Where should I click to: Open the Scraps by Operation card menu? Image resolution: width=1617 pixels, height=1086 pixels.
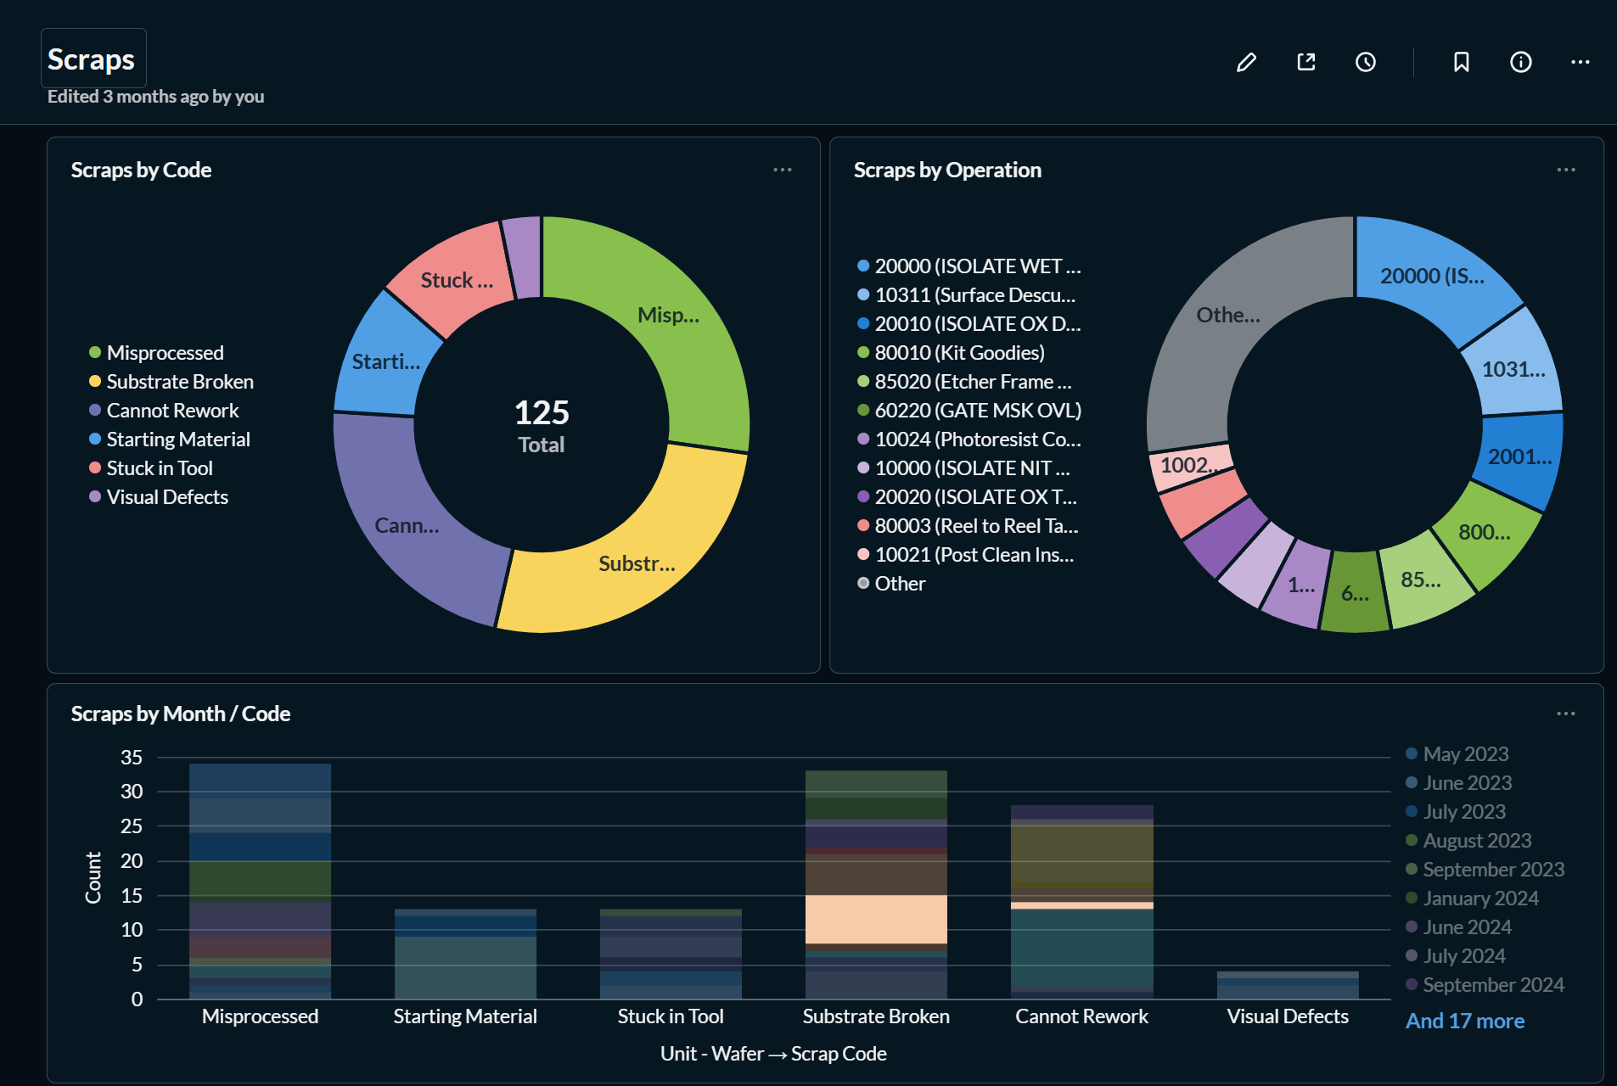(1566, 170)
